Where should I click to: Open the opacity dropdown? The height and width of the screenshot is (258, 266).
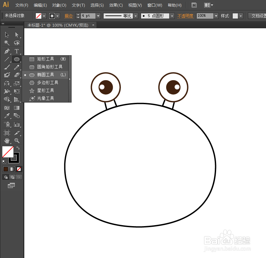(x=216, y=16)
